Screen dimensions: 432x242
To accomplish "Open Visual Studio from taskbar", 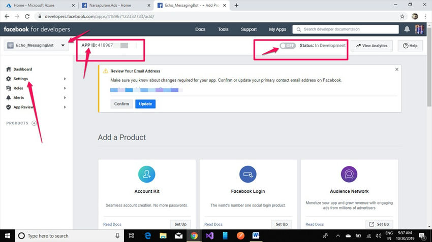I will [x=209, y=236].
